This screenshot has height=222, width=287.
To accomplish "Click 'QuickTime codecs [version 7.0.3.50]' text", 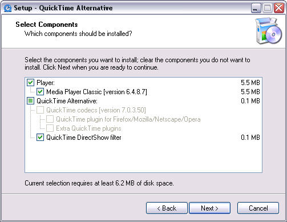I will pos(96,110).
